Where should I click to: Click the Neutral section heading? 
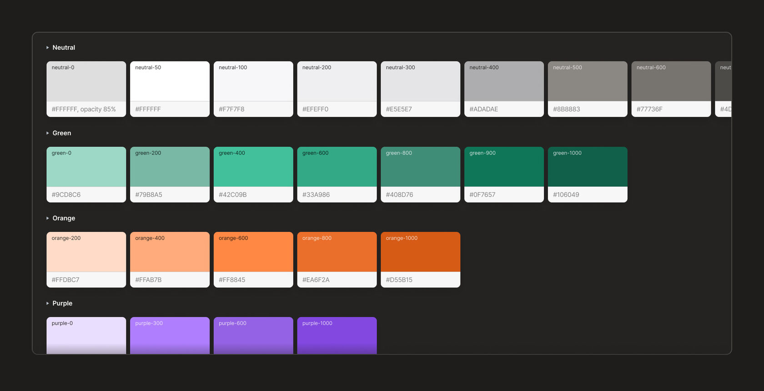point(64,47)
